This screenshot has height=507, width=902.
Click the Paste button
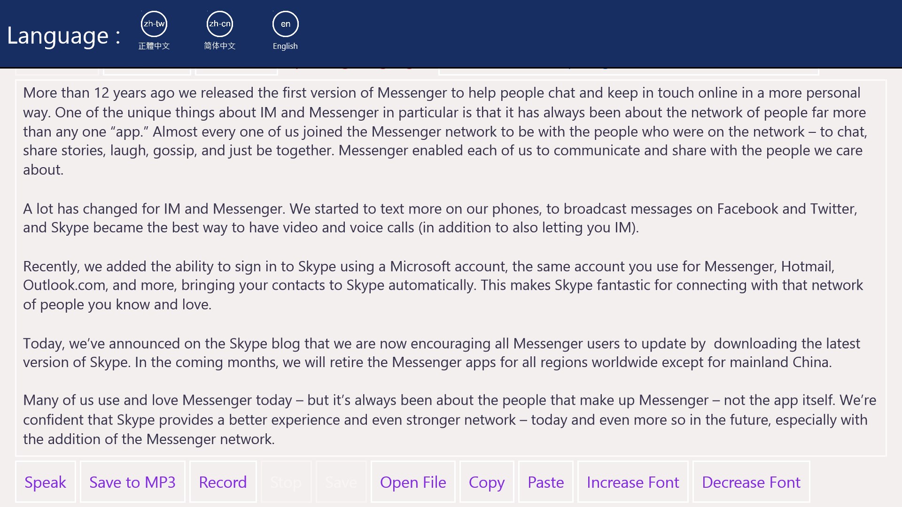pos(545,482)
